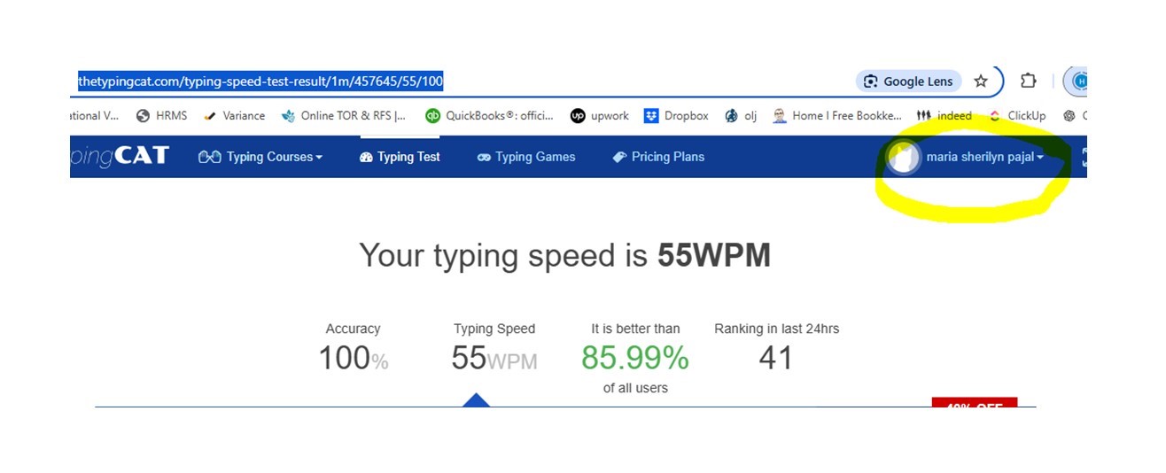Open the Home | Free Bookkeeping bookmark
Screen dimensions: 1166x473
837,115
